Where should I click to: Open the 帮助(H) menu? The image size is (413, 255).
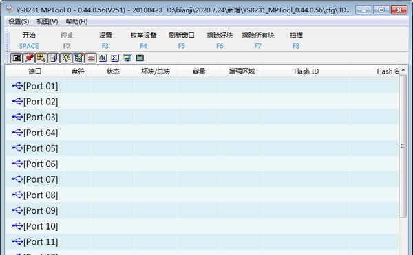pos(76,21)
